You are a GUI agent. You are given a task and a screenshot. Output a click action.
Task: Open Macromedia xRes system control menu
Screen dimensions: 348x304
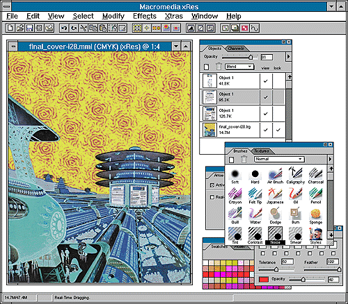[6, 6]
